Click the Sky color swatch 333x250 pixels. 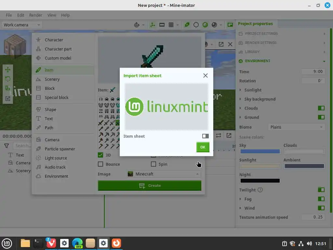260,151
